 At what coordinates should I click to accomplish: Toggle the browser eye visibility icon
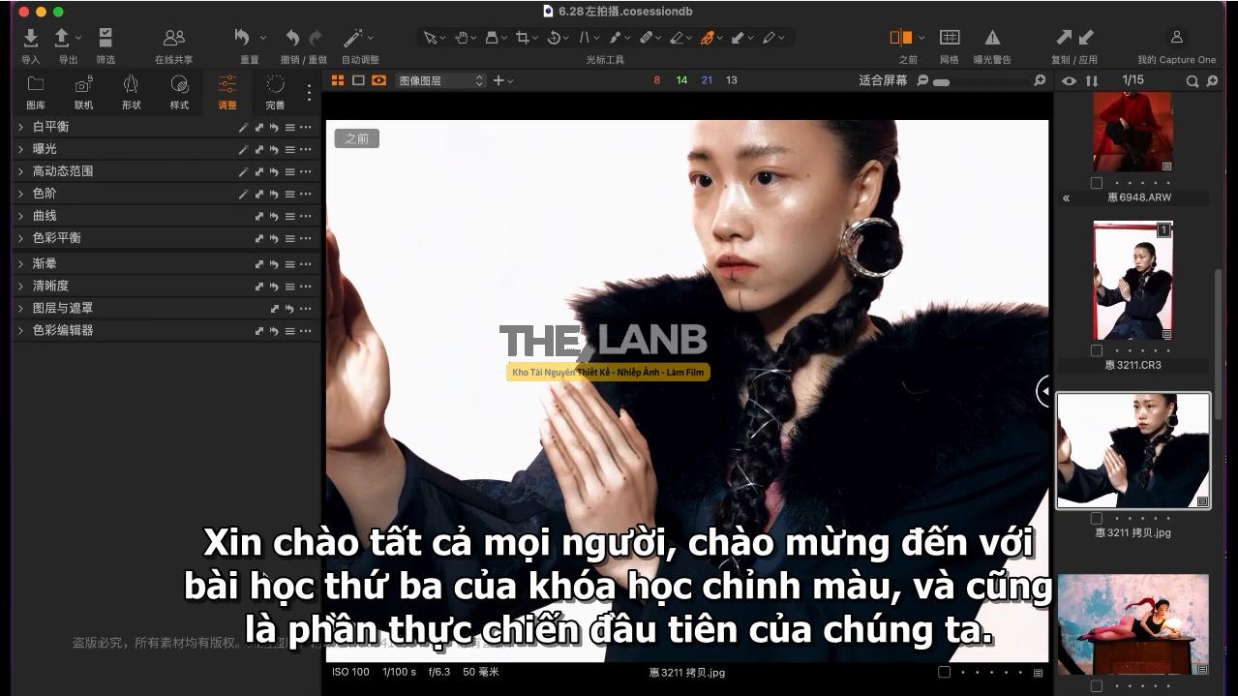click(x=1069, y=81)
